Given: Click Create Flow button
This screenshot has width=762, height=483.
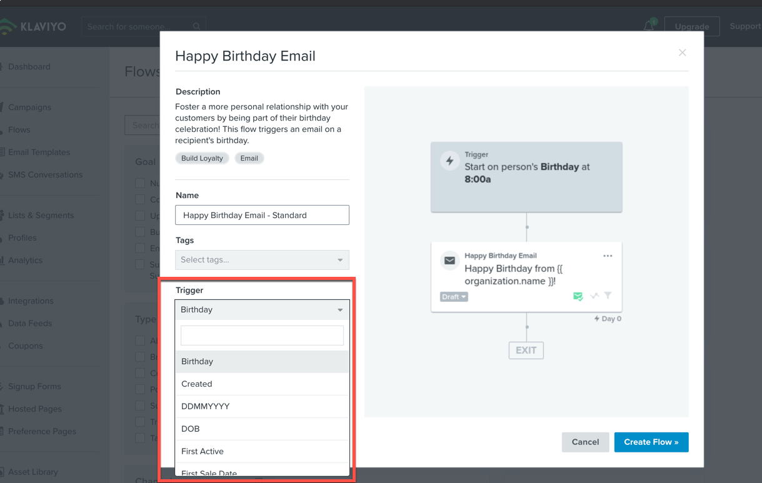Looking at the screenshot, I should [x=651, y=442].
